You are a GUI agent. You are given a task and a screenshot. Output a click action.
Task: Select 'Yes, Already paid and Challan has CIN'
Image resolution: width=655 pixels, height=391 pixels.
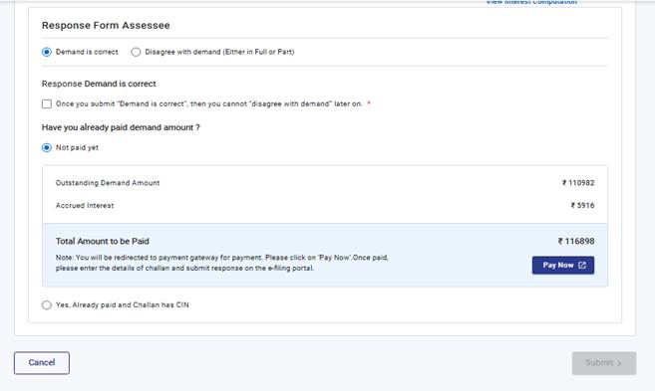tap(47, 305)
